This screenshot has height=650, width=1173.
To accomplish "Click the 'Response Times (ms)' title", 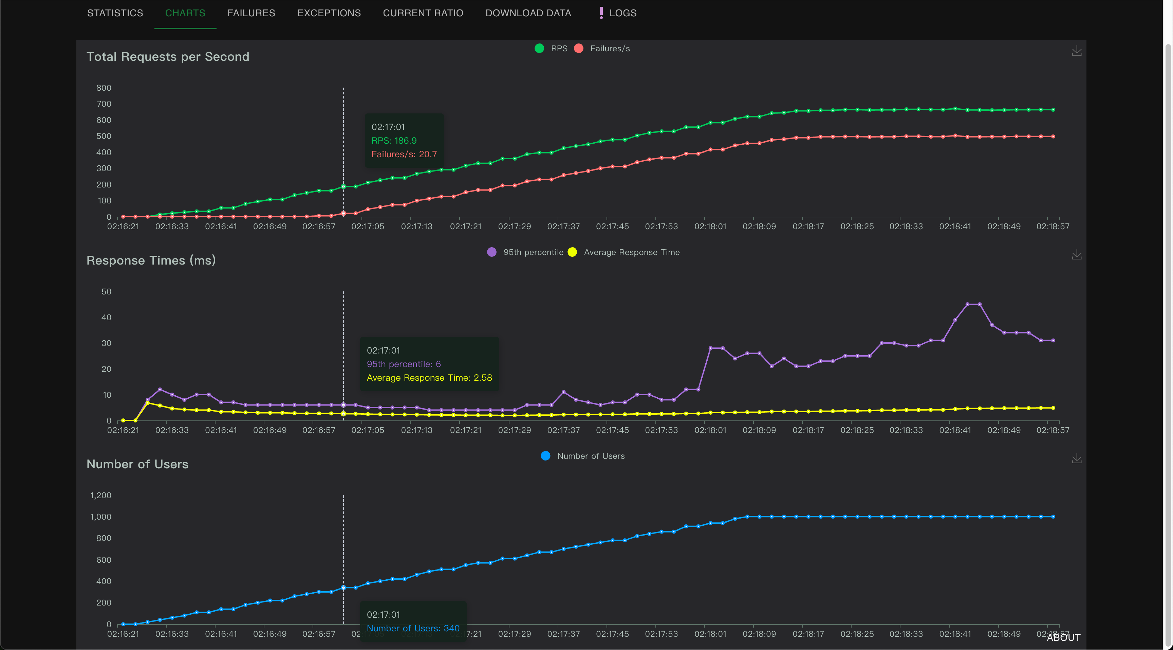I will tap(151, 260).
